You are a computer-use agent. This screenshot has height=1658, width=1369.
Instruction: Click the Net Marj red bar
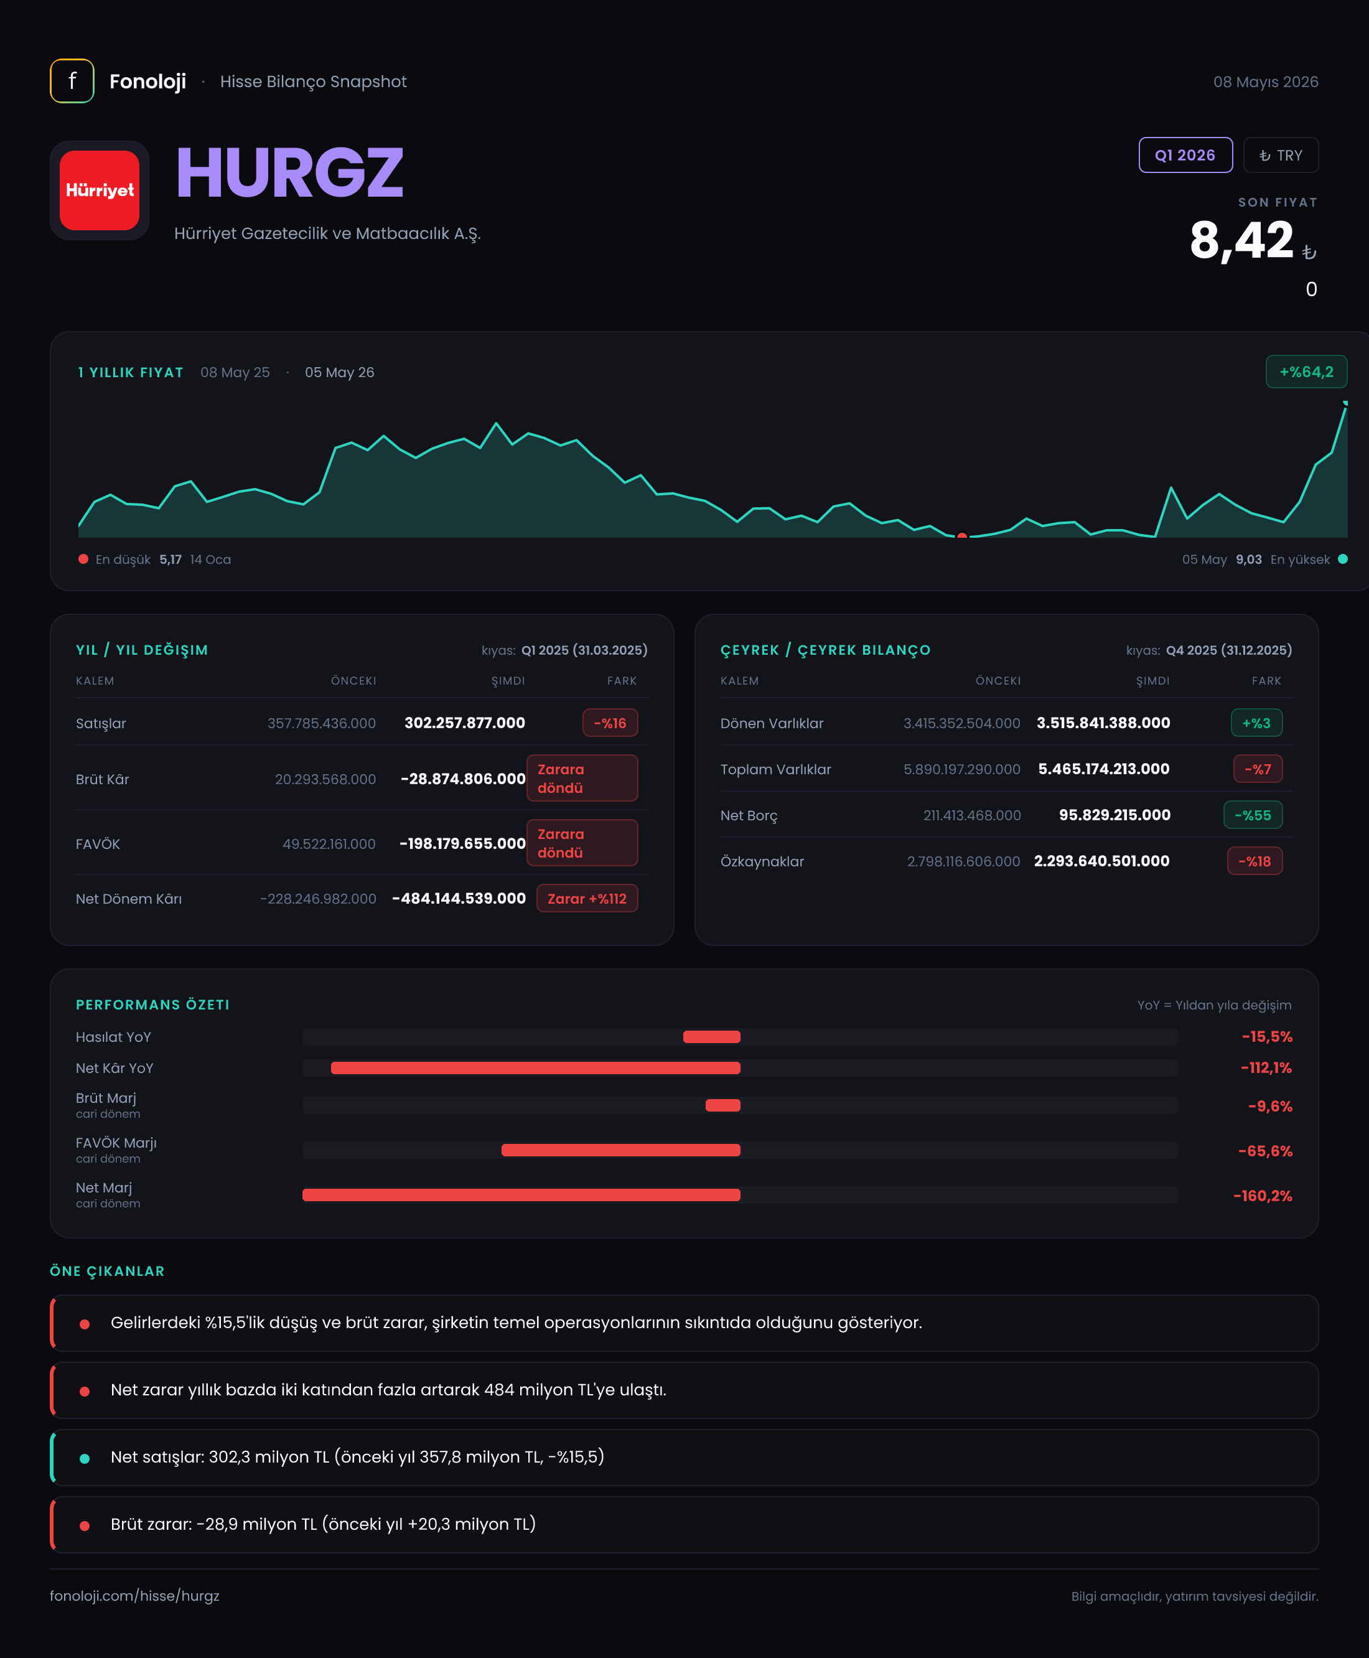[521, 1196]
